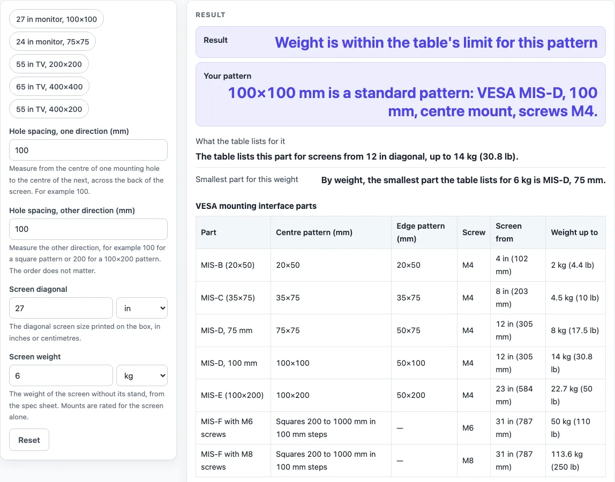Click the 'Screen diagonal' field label
Image resolution: width=615 pixels, height=482 pixels.
38,289
